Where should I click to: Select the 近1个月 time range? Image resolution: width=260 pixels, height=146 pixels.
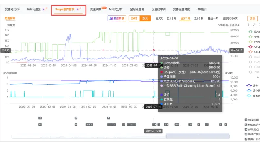(172, 18)
